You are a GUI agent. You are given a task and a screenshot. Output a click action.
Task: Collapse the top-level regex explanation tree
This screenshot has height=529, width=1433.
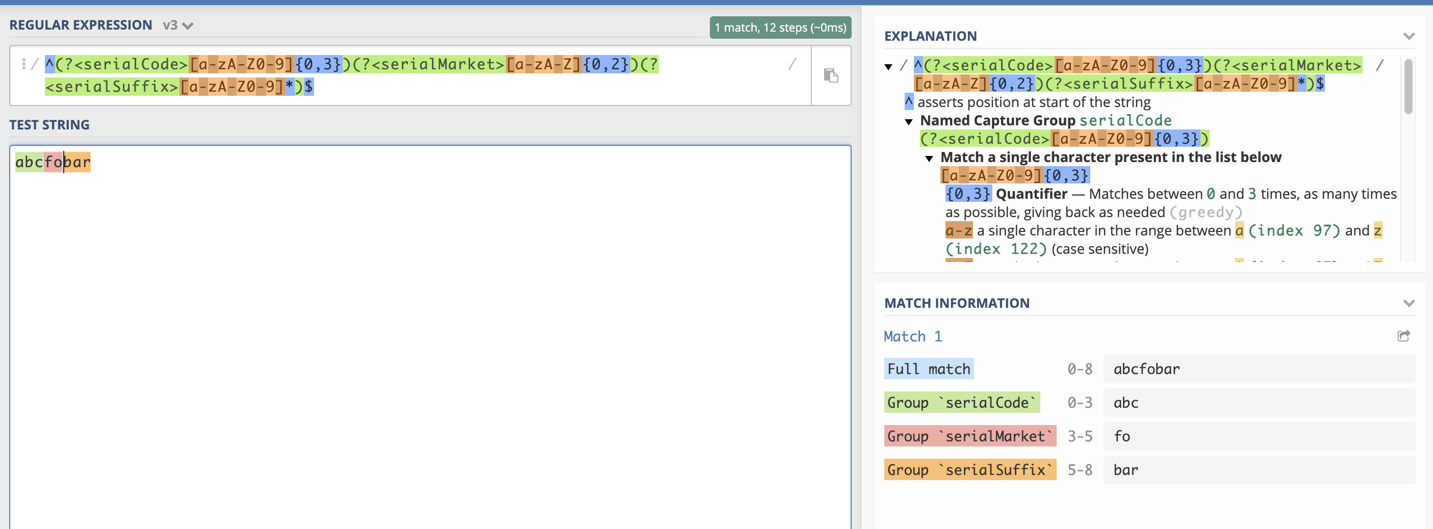point(888,67)
